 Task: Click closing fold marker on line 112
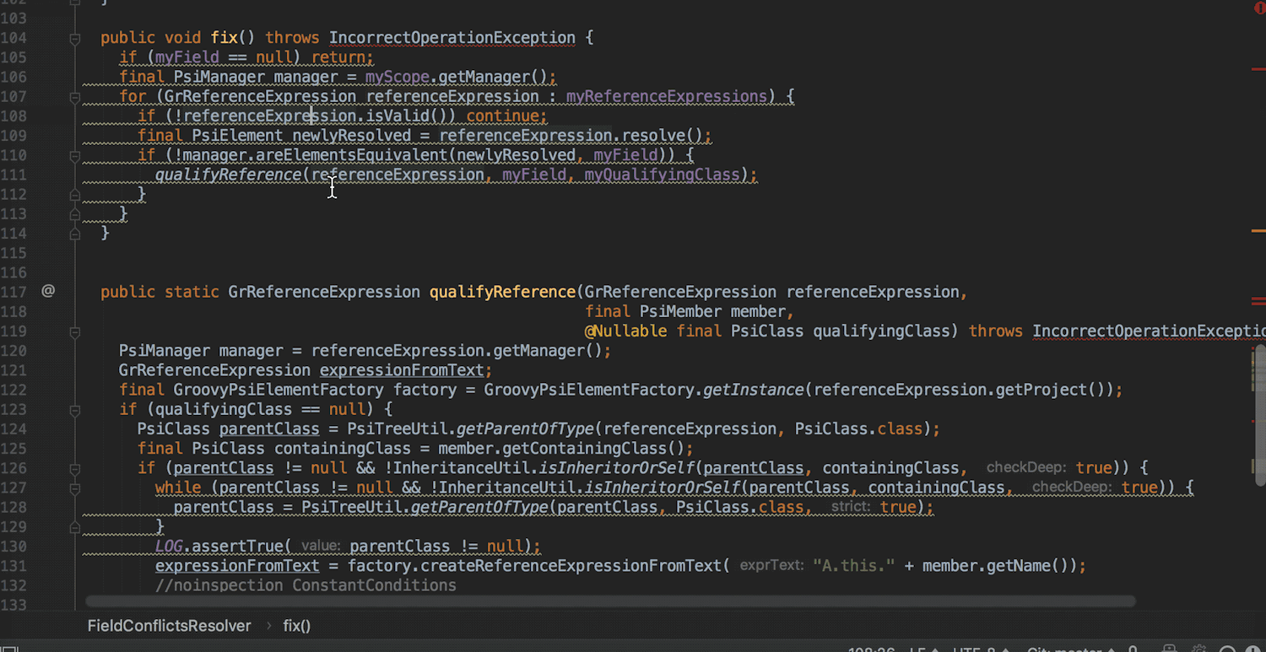pyautogui.click(x=74, y=195)
